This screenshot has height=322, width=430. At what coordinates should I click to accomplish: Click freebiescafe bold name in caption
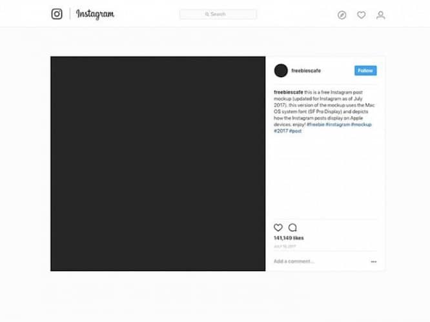point(289,92)
